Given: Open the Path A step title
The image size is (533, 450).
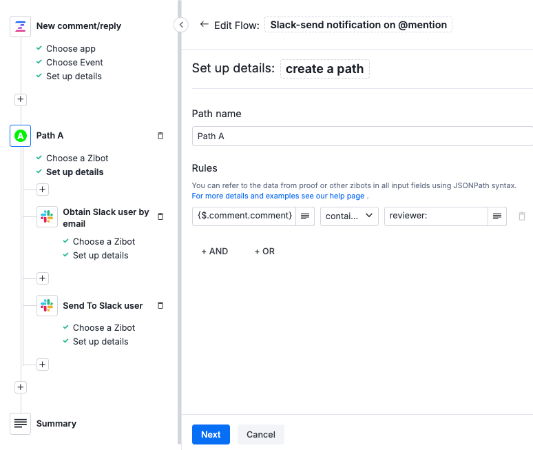Looking at the screenshot, I should click(x=50, y=135).
